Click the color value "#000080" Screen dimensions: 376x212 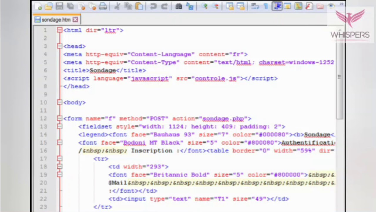pos(272,135)
